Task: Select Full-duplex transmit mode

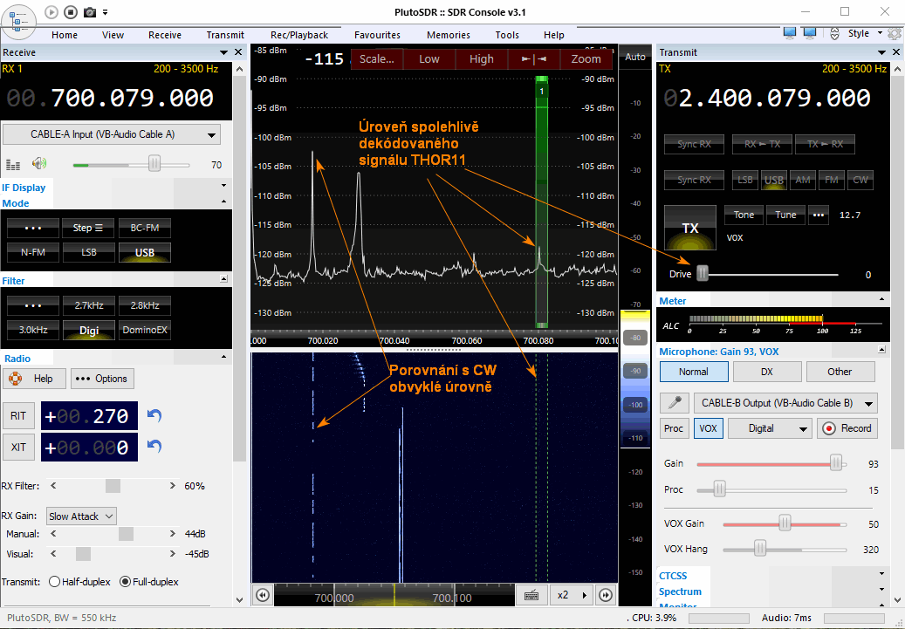Action: (x=125, y=582)
